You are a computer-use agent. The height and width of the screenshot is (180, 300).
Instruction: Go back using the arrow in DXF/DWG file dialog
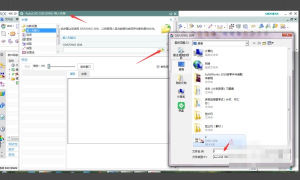click(x=254, y=43)
